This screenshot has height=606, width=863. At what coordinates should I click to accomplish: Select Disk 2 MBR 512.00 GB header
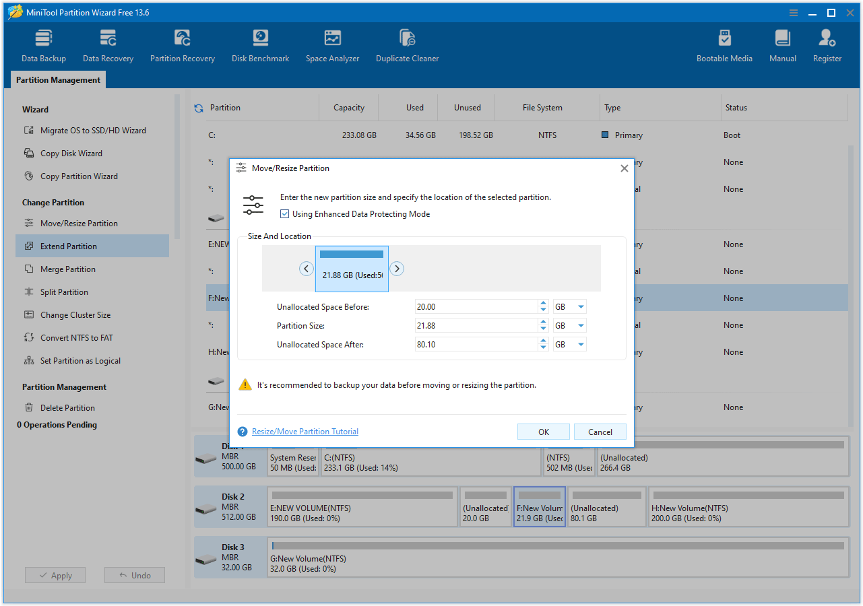click(x=230, y=507)
